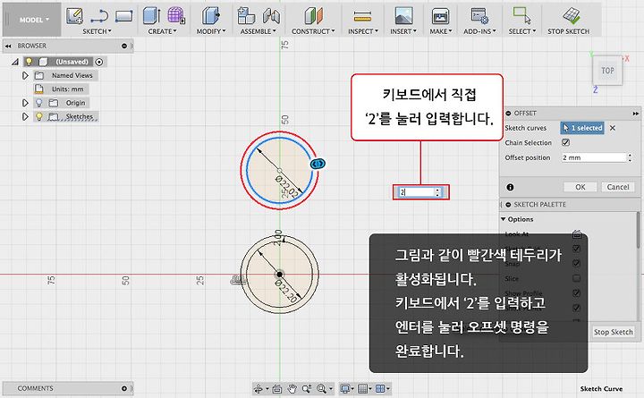Viewport: 644px width, 398px height.
Task: Click the Measure ruler icon
Action: point(362,16)
